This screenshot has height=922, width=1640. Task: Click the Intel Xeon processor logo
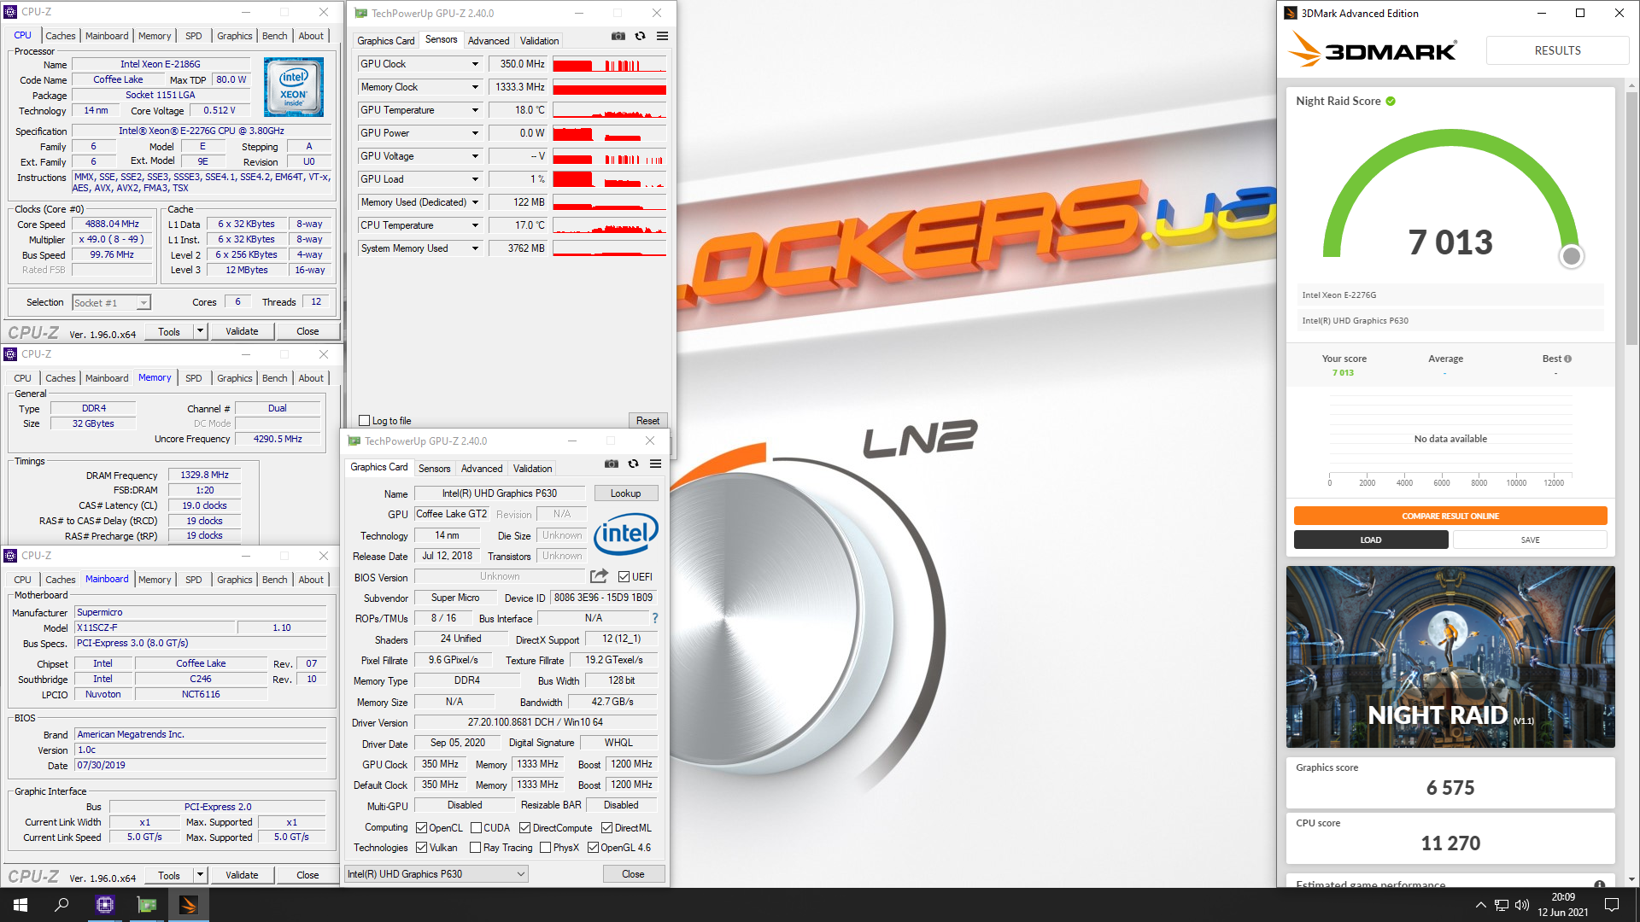coord(294,87)
